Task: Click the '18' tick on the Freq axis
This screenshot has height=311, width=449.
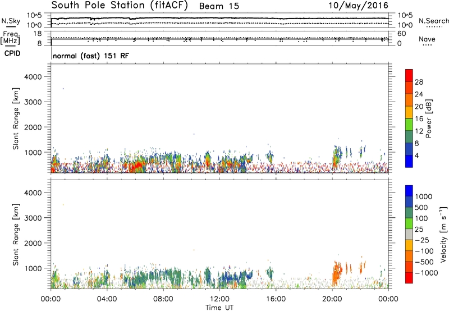Action: (38, 34)
